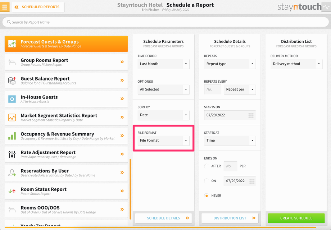
Task: Open Rate Adjustment Report via its chevron
Action: 122,154
